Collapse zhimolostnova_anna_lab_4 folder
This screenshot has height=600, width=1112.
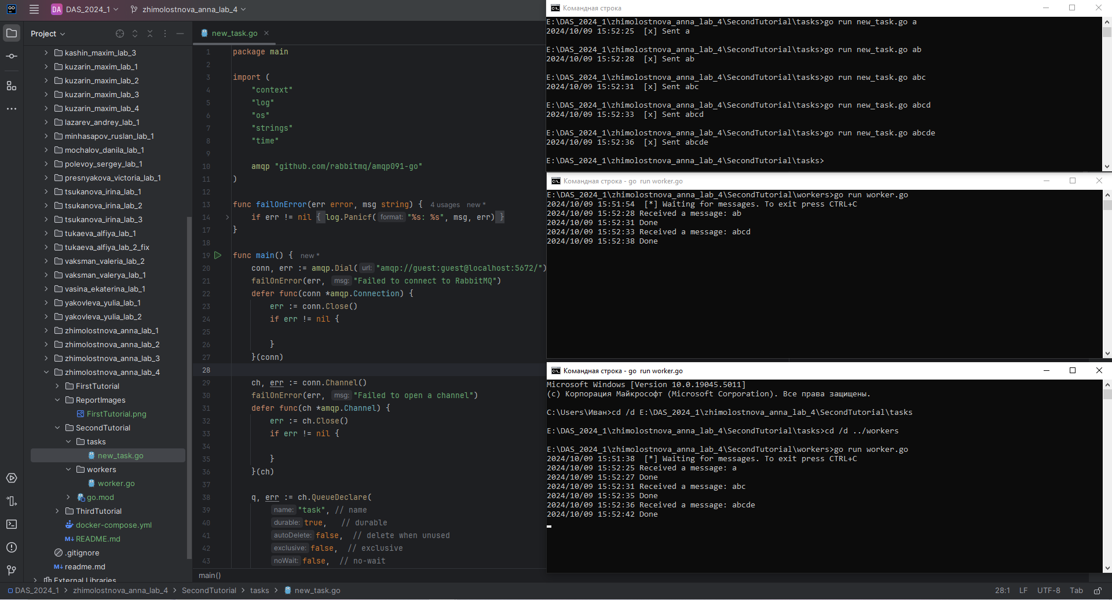point(46,372)
